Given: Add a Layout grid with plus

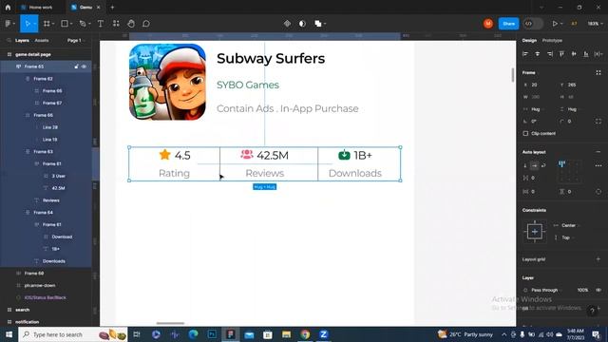Looking at the screenshot, I should tap(598, 259).
